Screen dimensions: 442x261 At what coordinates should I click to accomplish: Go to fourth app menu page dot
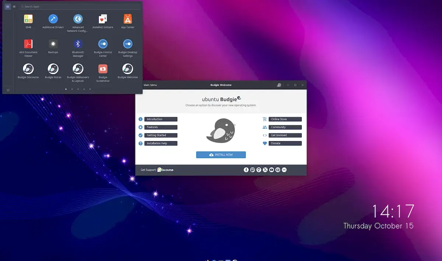(84, 89)
